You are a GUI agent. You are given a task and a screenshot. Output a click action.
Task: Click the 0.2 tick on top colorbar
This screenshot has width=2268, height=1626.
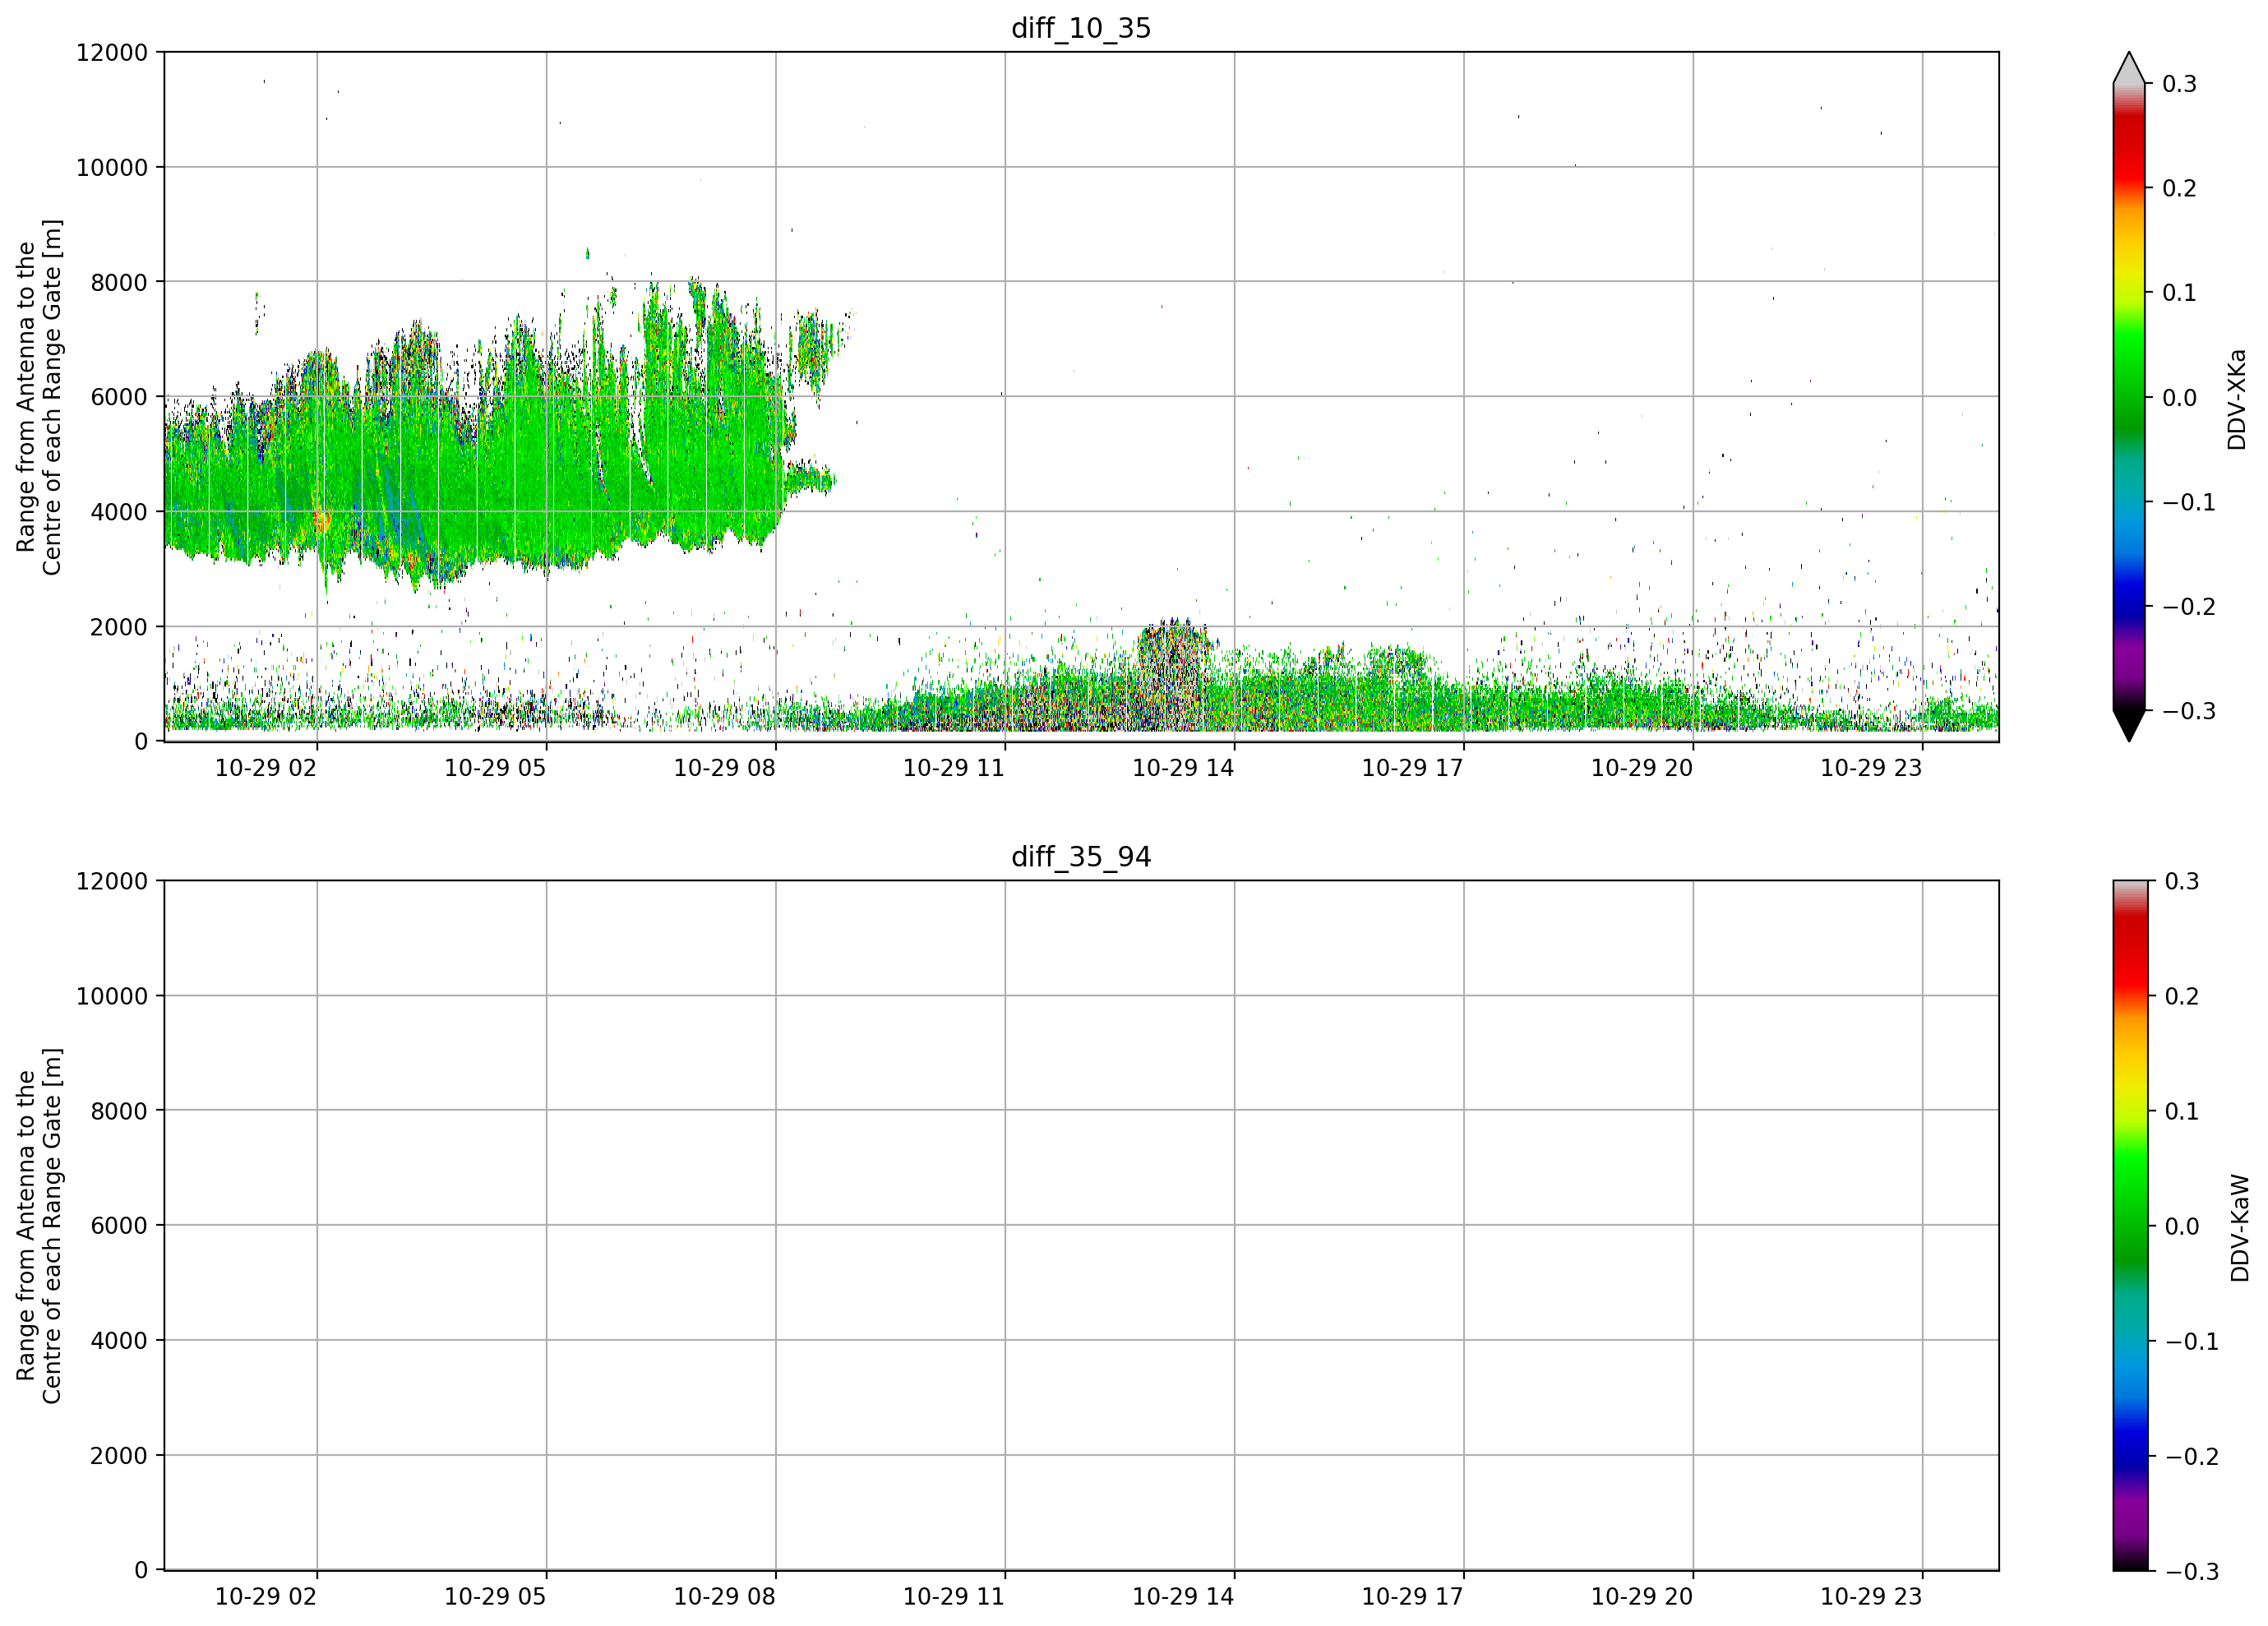click(2178, 189)
